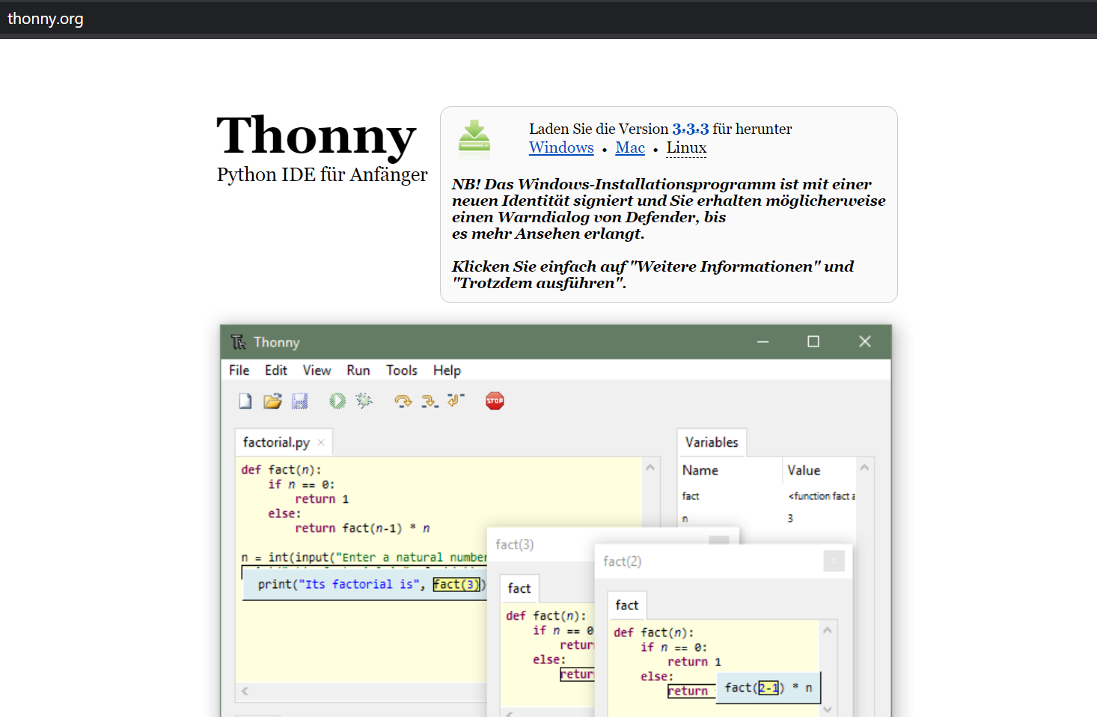Click the Open folder icon in toolbar
Viewport: 1097px width, 717px height.
click(272, 401)
